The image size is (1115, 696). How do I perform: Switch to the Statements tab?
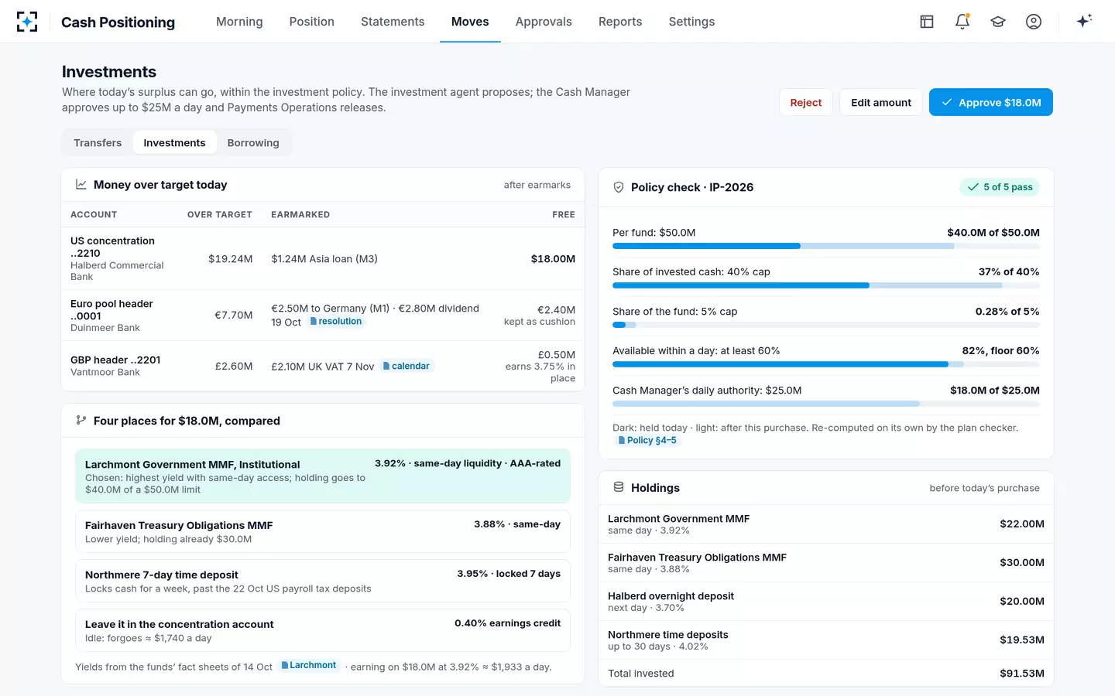[x=393, y=22]
